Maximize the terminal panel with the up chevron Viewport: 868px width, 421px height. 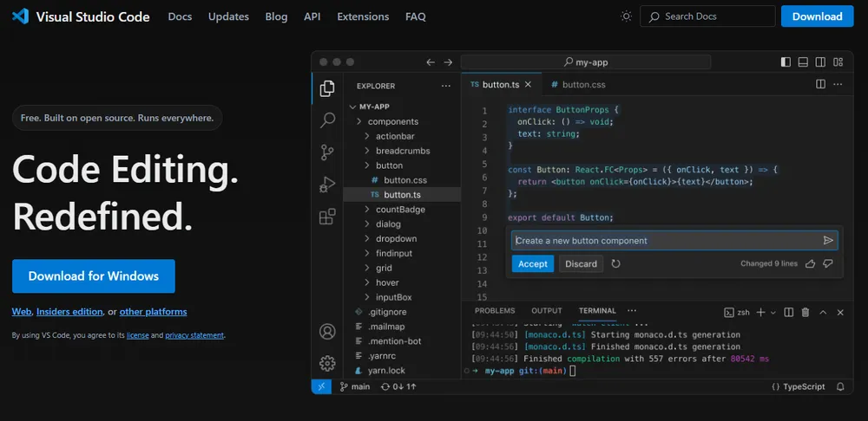coord(822,312)
